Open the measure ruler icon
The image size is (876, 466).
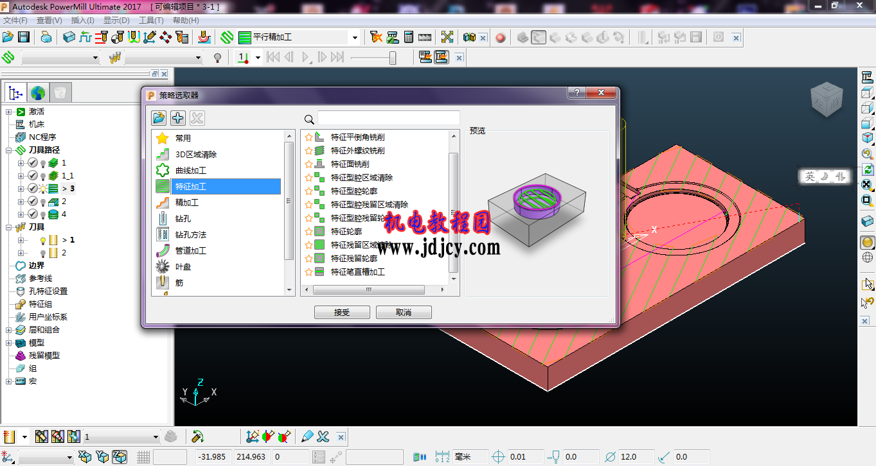(424, 37)
